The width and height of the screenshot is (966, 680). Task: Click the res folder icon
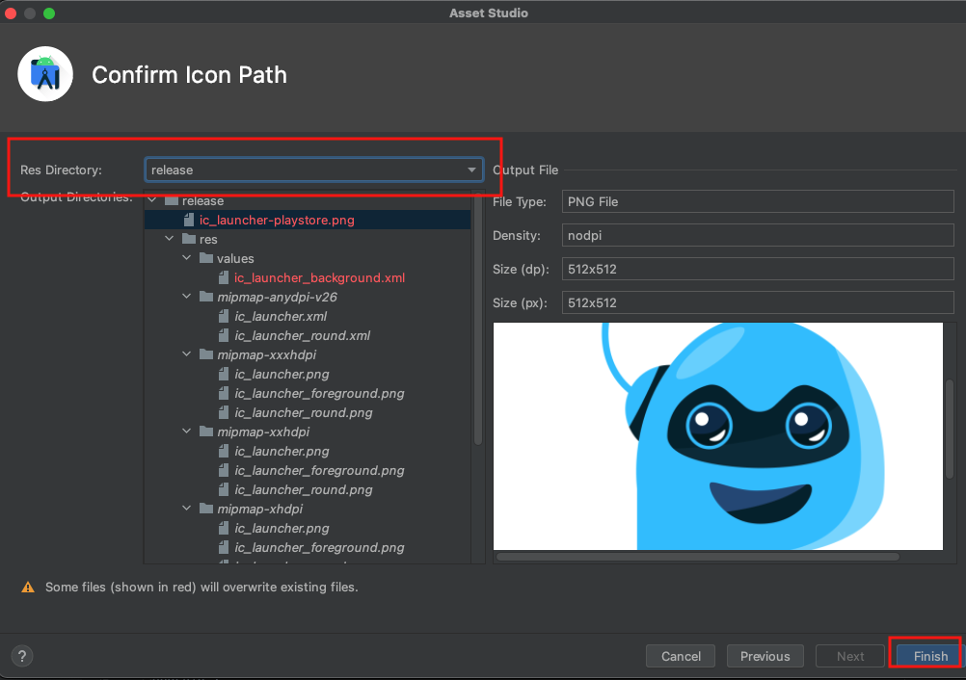pos(189,240)
